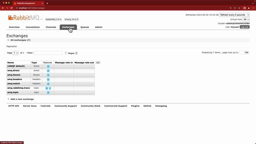Switch to the Overview tab
Image resolution: width=256 pixels, height=144 pixels.
(x=14, y=27)
